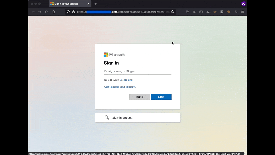This screenshot has height=155, width=275.
Task: Open Sign-in options
Action: point(137,117)
